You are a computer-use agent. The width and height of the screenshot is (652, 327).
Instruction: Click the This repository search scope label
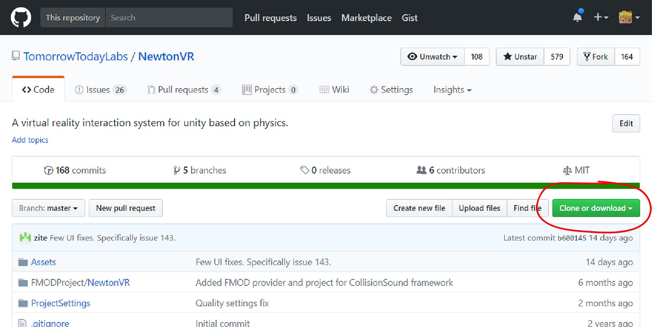73,18
